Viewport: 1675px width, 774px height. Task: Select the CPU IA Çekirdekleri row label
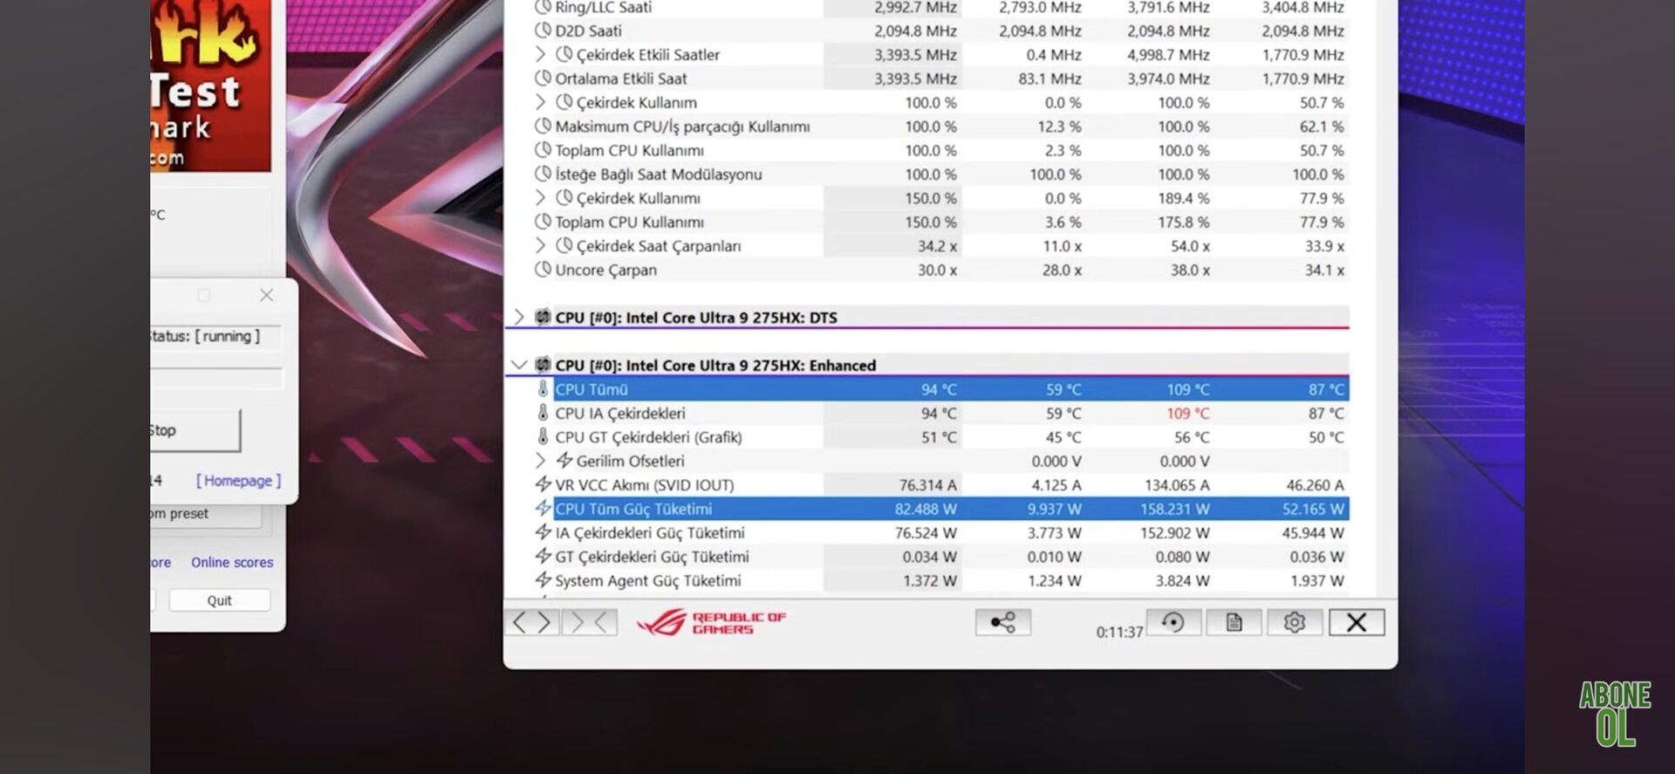[x=620, y=413]
